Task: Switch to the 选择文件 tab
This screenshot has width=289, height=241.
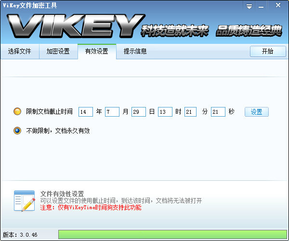Action: click(x=20, y=51)
